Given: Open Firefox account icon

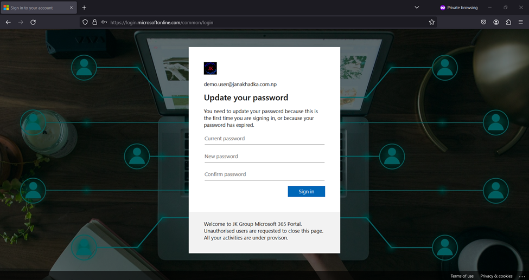Looking at the screenshot, I should [496, 22].
